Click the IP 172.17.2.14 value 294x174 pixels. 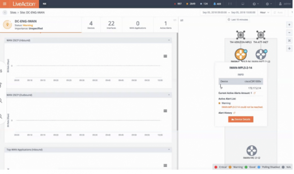(x=255, y=88)
